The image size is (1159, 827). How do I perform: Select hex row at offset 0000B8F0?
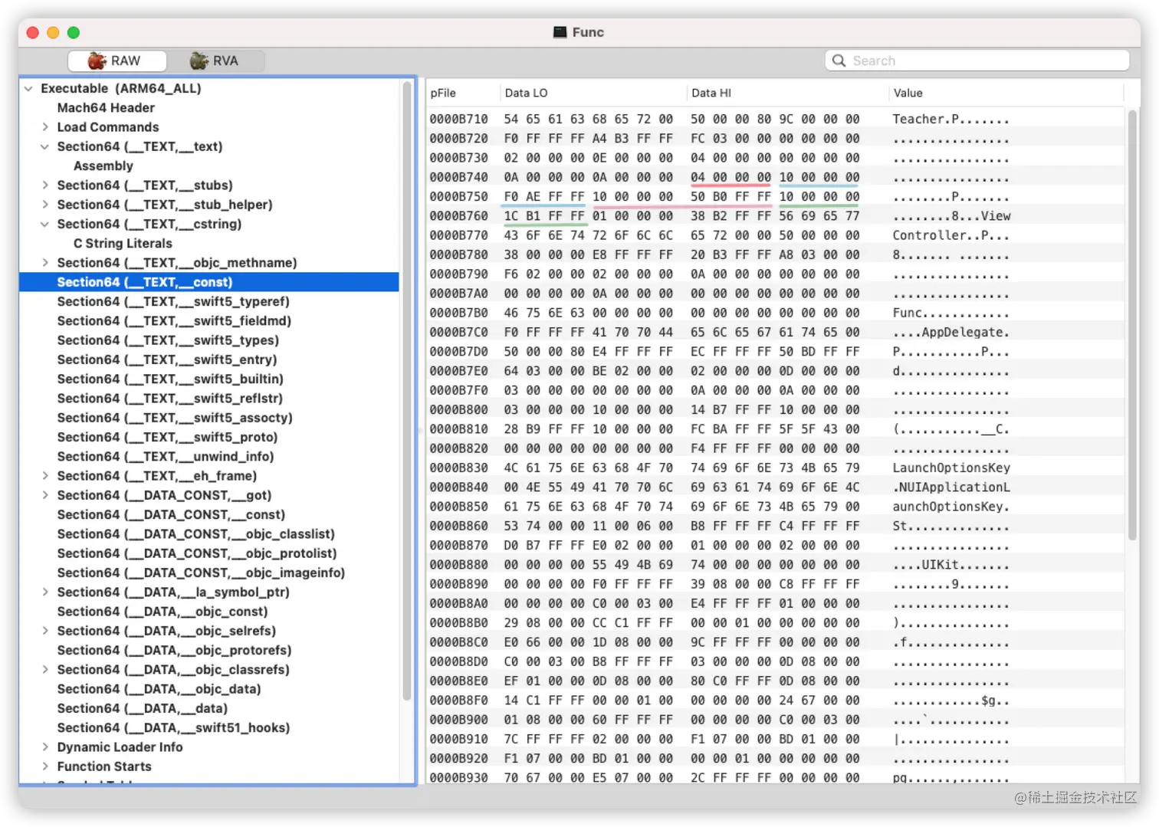pos(776,701)
